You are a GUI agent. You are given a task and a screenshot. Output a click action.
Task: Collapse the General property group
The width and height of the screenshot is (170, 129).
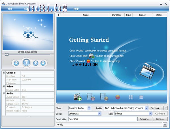click(4, 72)
